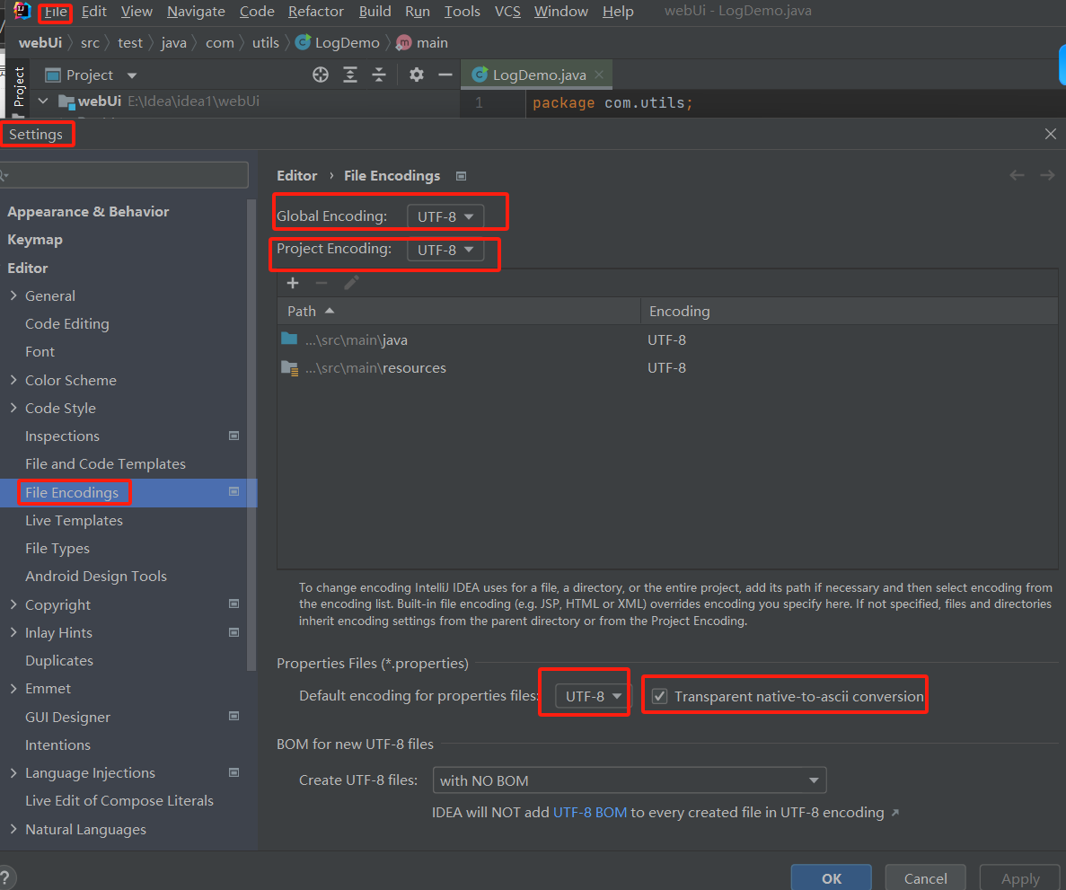The height and width of the screenshot is (890, 1066).
Task: Click the src\main\resources folder icon
Action: [x=289, y=368]
